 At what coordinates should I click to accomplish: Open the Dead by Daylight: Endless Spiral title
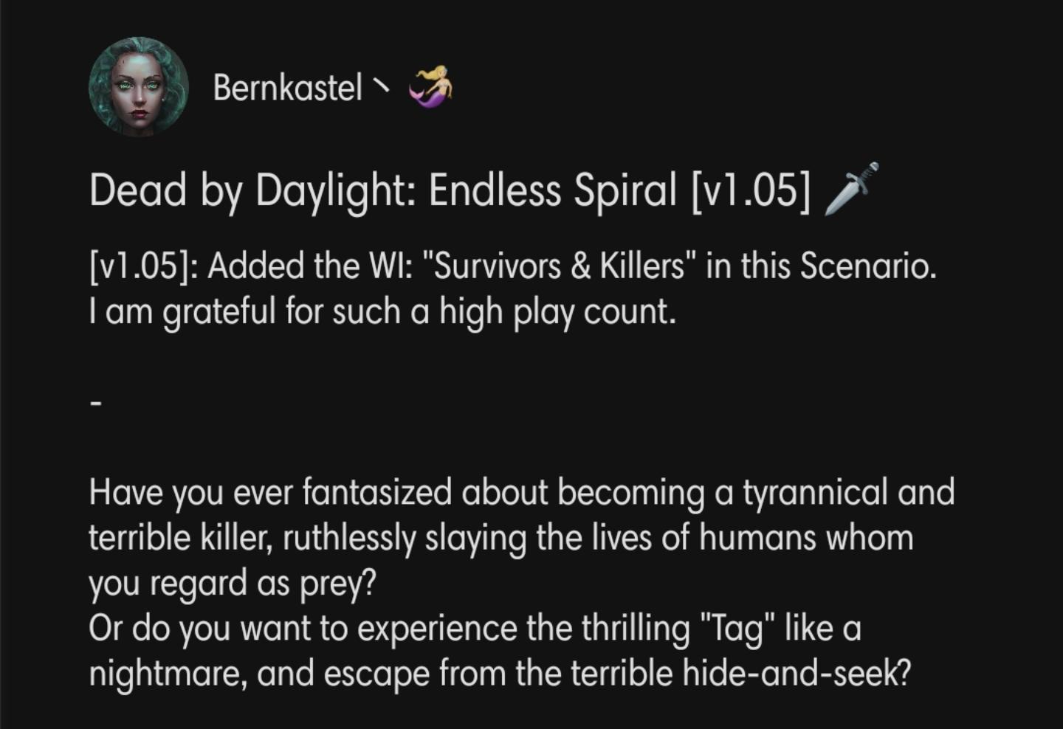click(450, 191)
